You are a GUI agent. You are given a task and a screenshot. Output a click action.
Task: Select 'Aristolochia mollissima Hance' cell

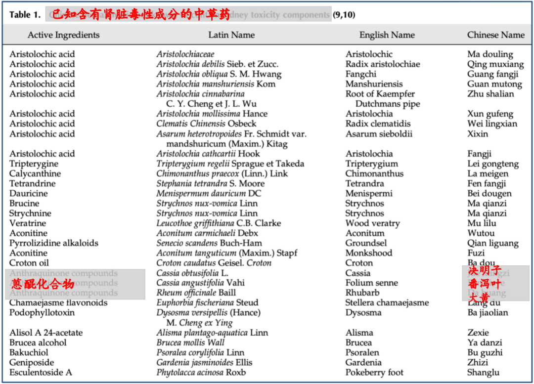pyautogui.click(x=212, y=114)
